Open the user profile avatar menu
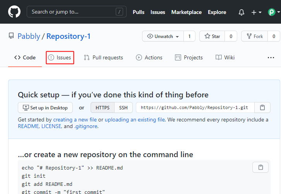The image size is (281, 194). click(x=274, y=12)
